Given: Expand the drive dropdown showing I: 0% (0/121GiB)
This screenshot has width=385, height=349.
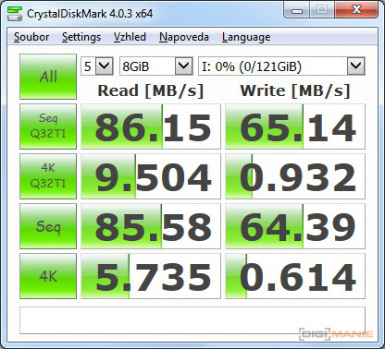Looking at the screenshot, I should (x=356, y=66).
